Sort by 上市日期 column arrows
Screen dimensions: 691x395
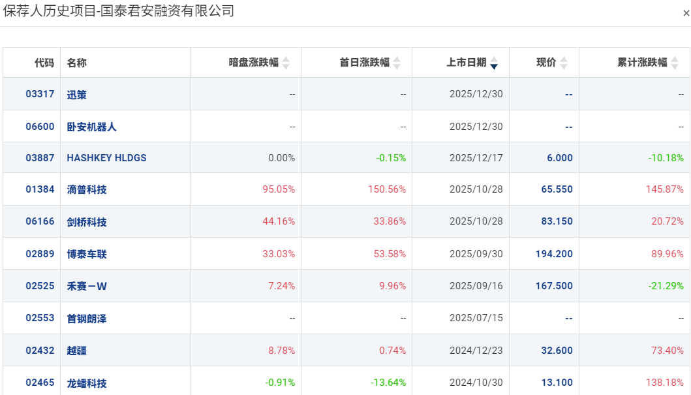[x=494, y=63]
